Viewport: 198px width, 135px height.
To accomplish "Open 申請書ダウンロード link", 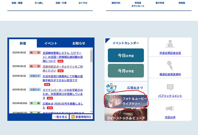I will point(138,4).
